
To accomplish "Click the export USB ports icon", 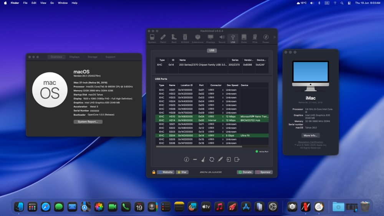I will tap(237, 160).
